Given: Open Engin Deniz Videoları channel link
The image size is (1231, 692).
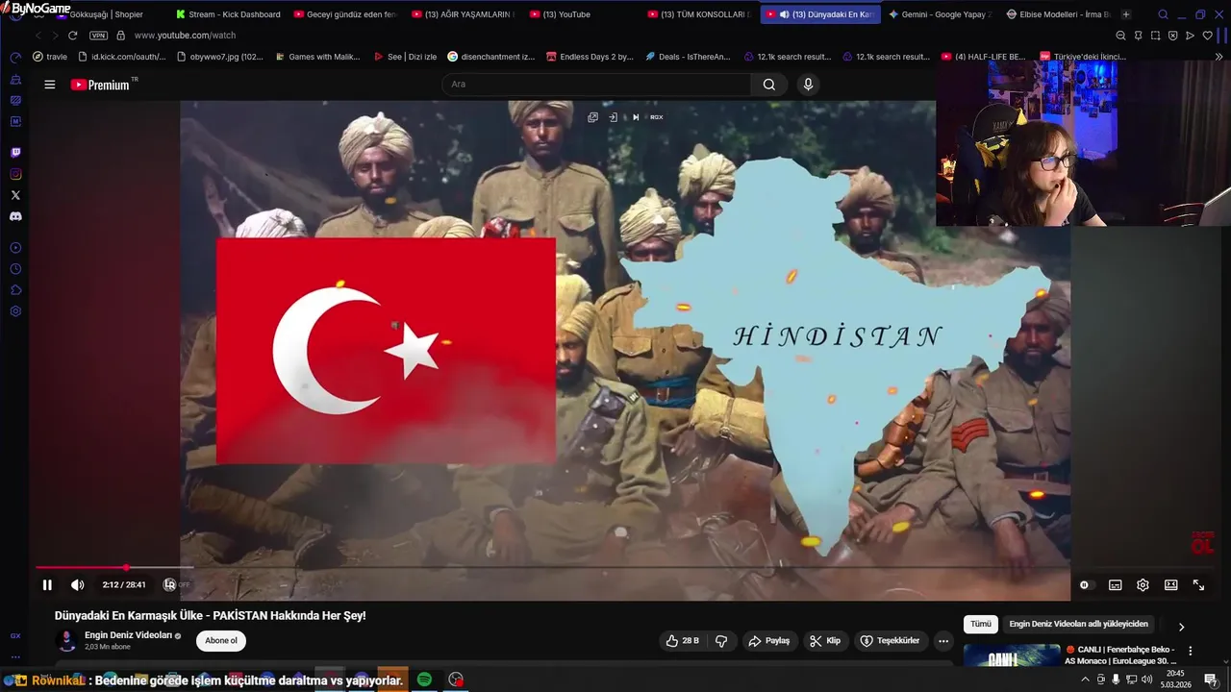Looking at the screenshot, I should coord(128,635).
